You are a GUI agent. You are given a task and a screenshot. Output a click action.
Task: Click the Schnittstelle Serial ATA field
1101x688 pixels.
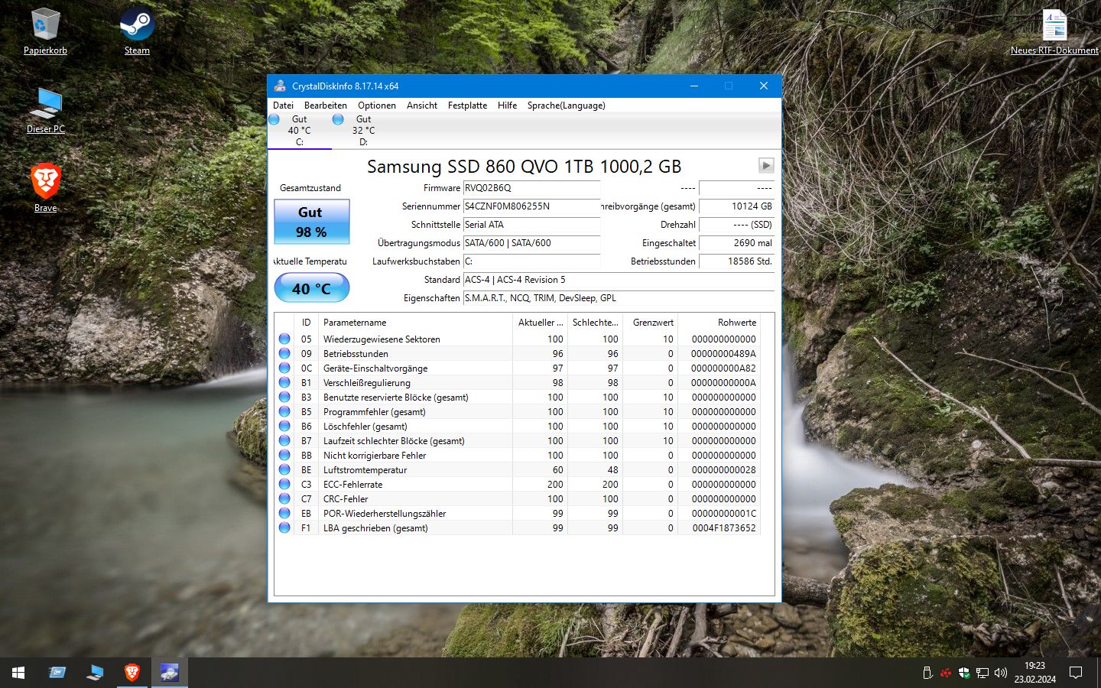(531, 225)
